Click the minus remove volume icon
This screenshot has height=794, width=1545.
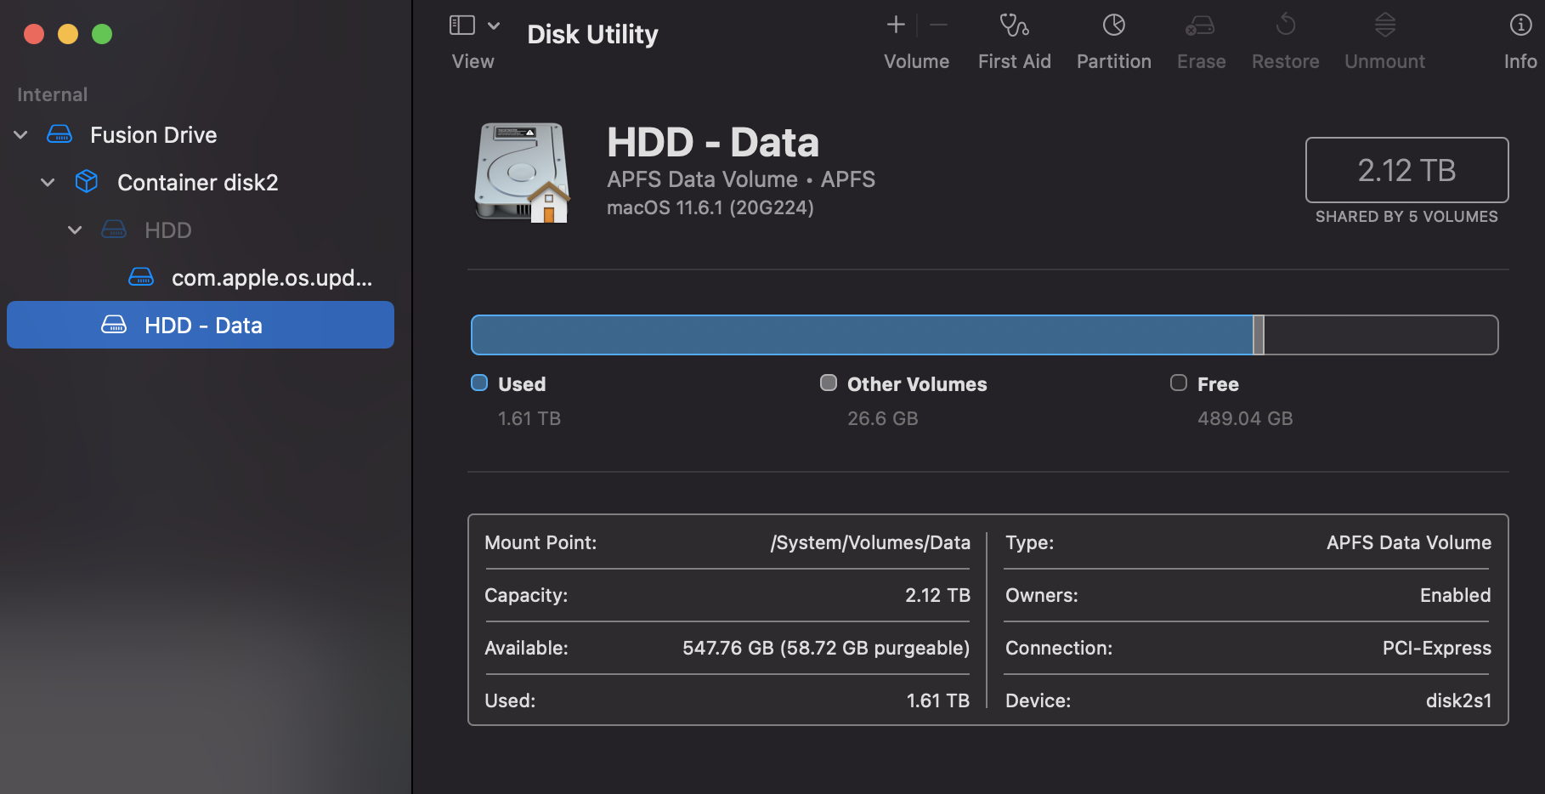[x=938, y=26]
